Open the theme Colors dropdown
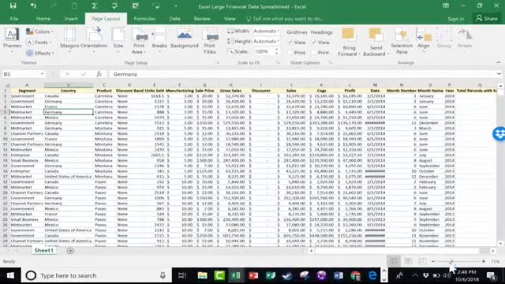Screen dimensions: 505x284 40,32
